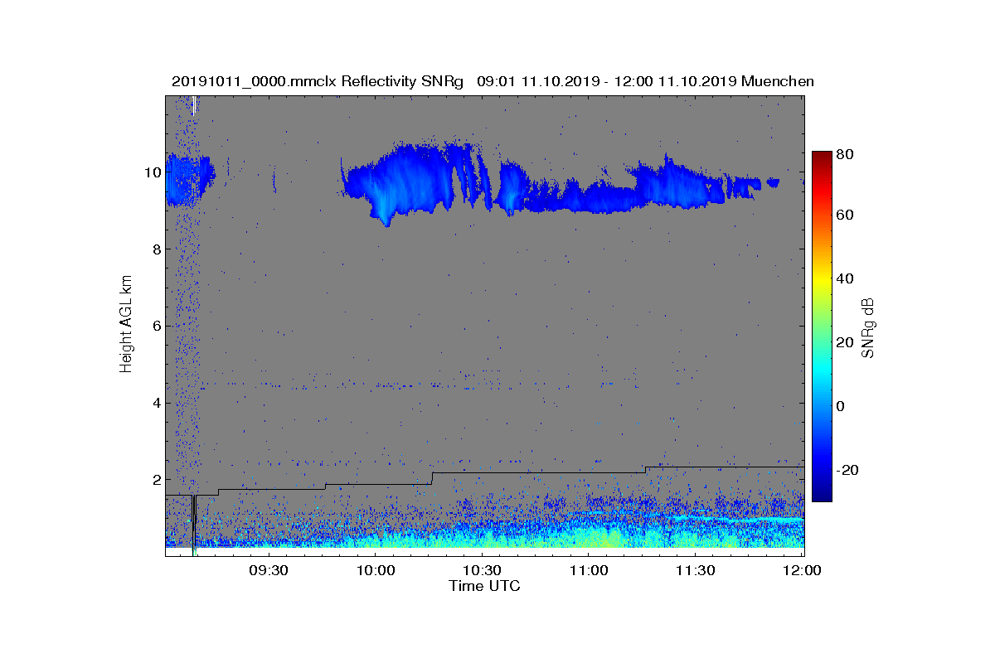
Task: Click the SNRg colorbar gradient
Action: click(x=822, y=327)
